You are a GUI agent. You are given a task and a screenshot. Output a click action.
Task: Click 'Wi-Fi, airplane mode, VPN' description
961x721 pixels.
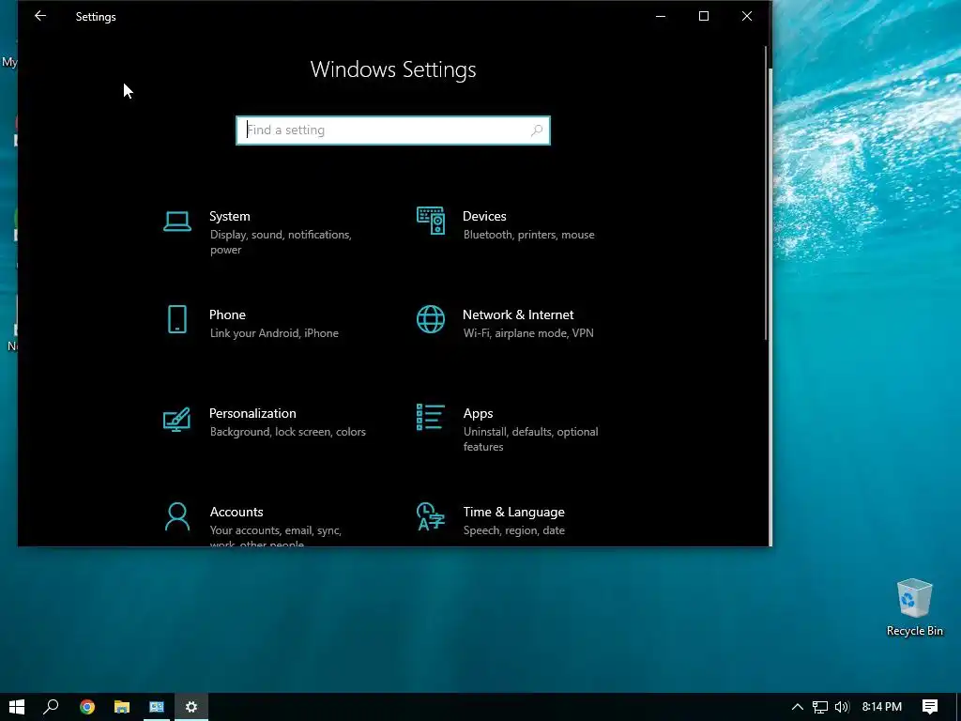tap(528, 333)
